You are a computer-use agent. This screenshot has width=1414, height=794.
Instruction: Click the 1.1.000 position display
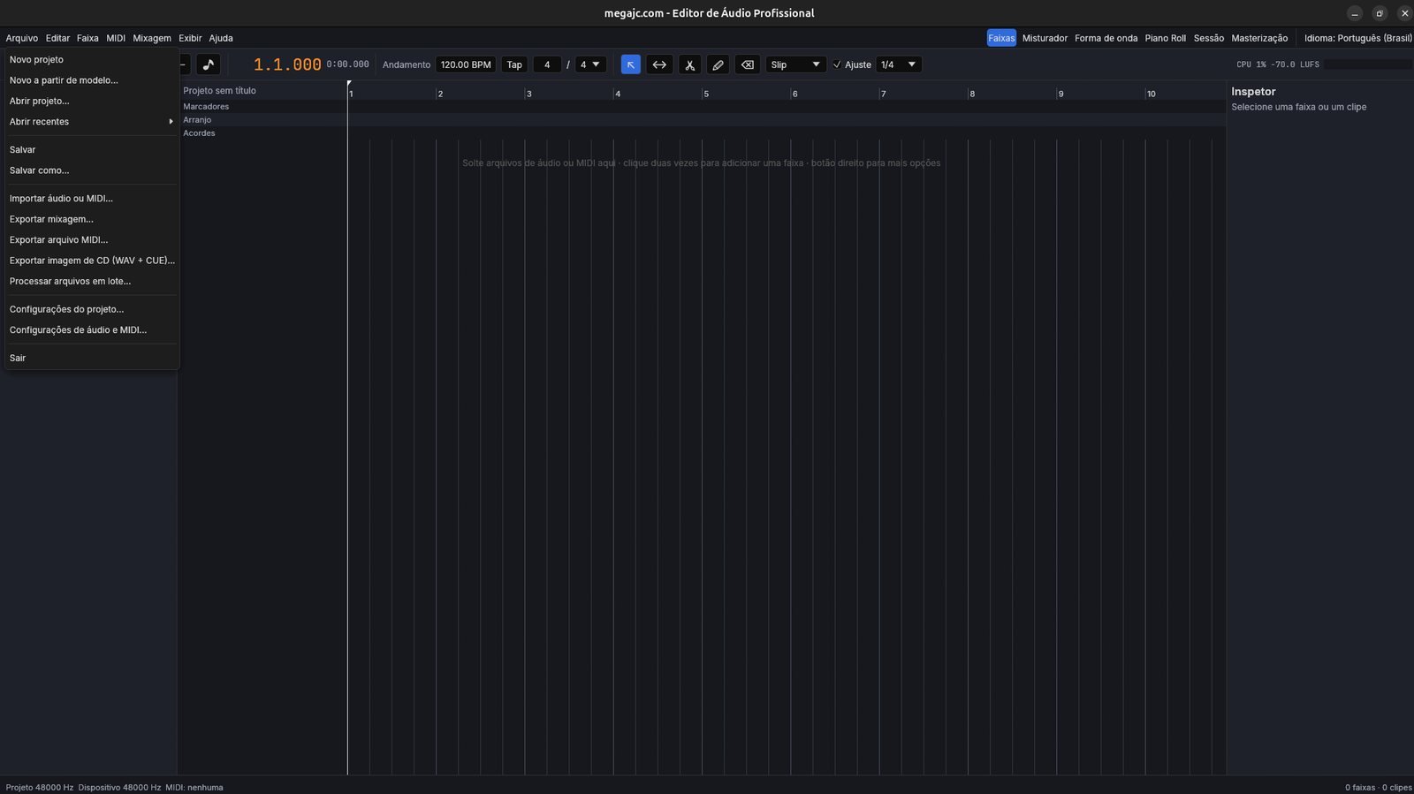[x=287, y=64]
